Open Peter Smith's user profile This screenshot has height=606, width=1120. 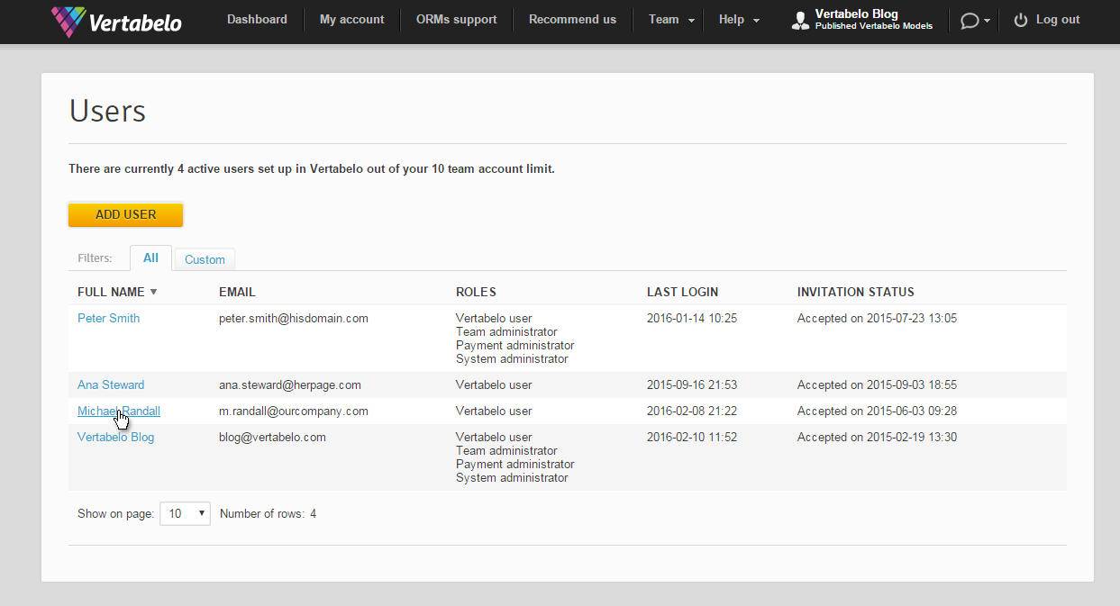(x=108, y=318)
